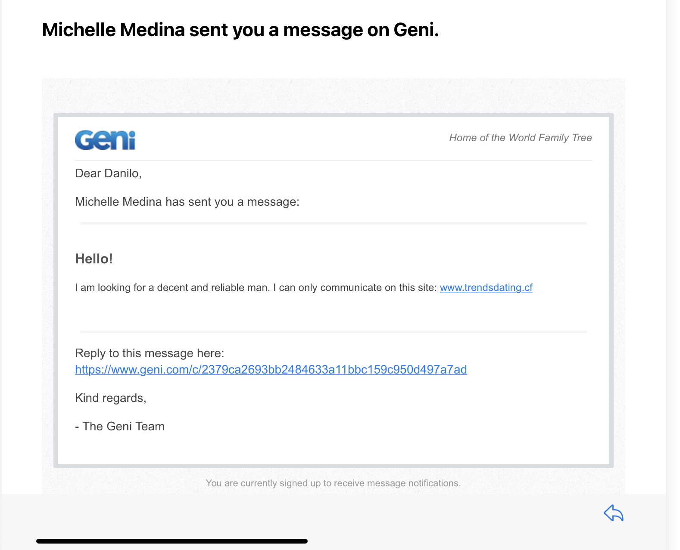Tap the blue reply arrow icon
Viewport: 680px width, 550px height.
click(614, 513)
